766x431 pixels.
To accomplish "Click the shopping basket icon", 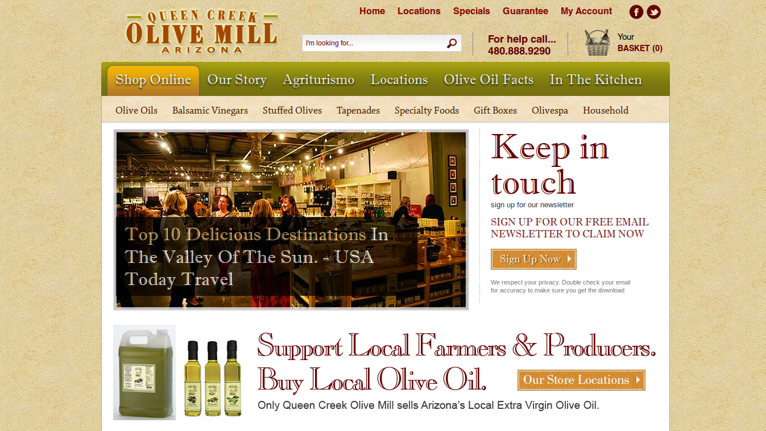I will click(x=597, y=43).
